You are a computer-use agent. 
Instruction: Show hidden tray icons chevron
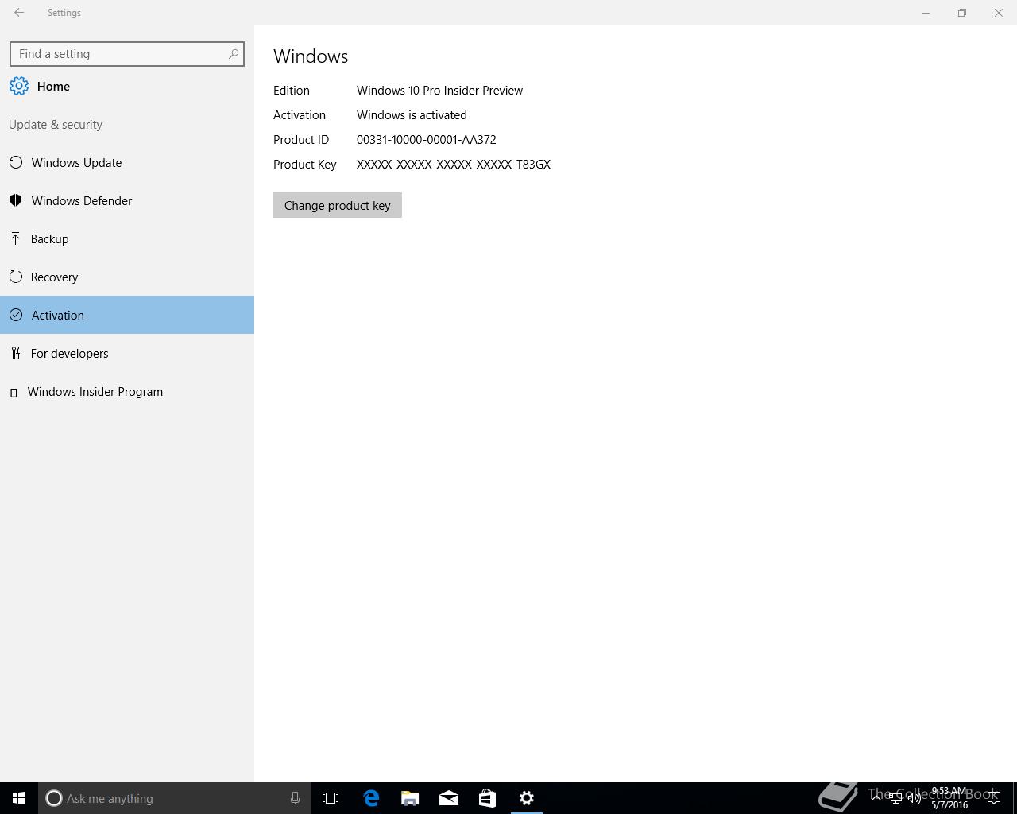point(876,798)
